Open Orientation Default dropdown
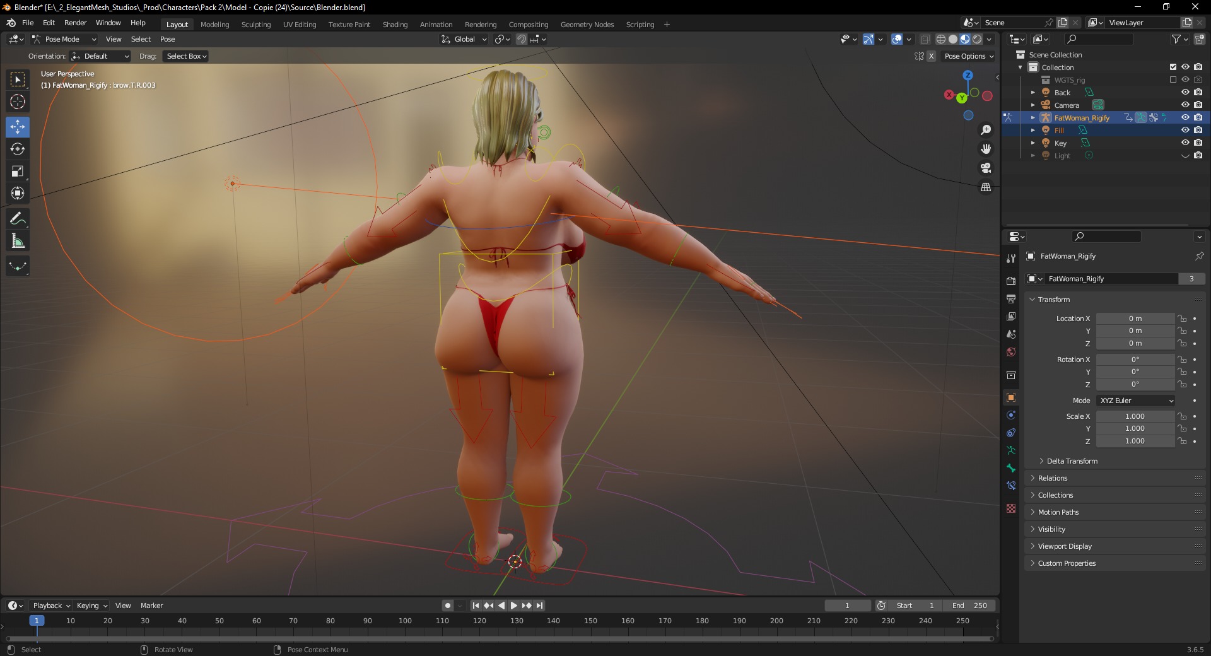This screenshot has height=656, width=1211. point(100,56)
